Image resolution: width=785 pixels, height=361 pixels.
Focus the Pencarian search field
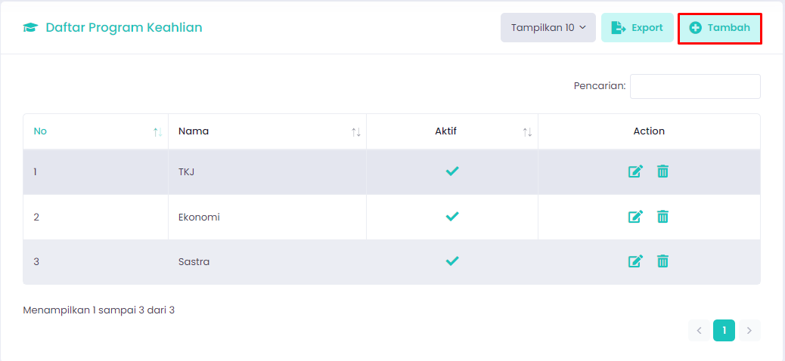(695, 86)
